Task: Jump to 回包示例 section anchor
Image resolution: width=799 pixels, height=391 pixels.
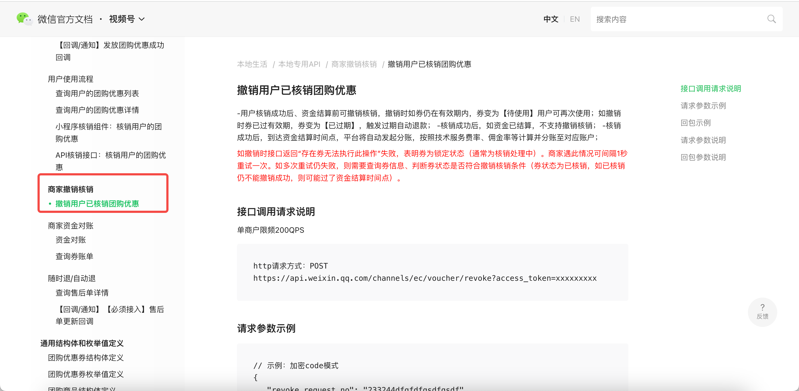Action: click(695, 123)
